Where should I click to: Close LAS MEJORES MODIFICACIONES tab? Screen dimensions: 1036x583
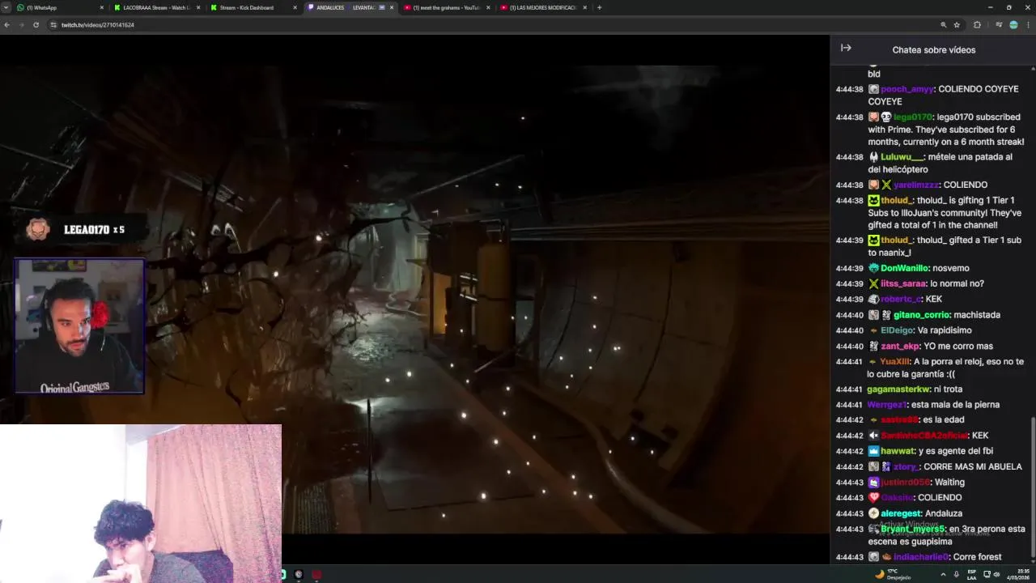[x=584, y=7]
